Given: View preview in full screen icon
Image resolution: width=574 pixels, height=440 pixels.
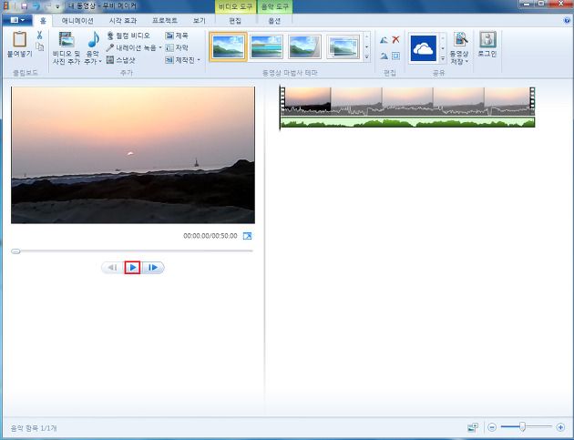Looking at the screenshot, I should click(x=248, y=236).
